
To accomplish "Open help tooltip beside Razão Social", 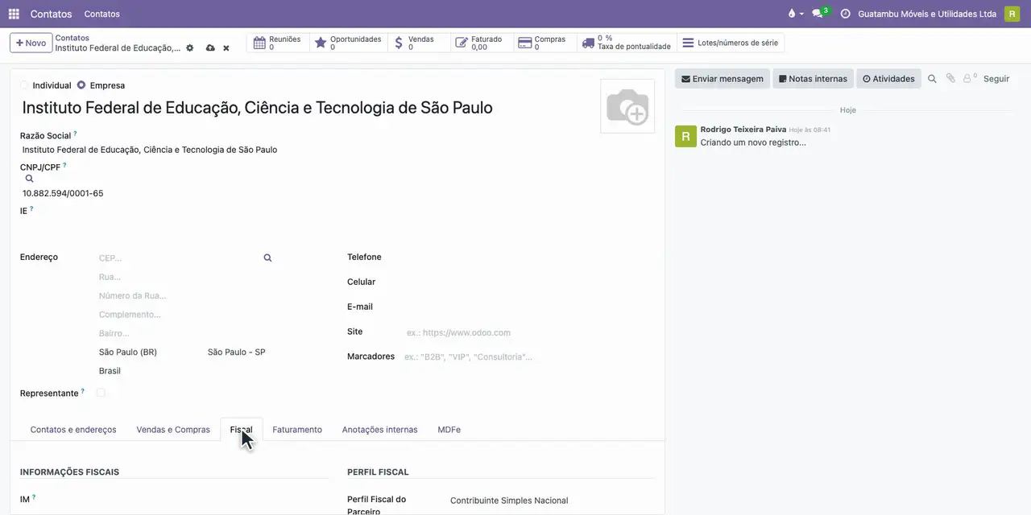I will 76,134.
